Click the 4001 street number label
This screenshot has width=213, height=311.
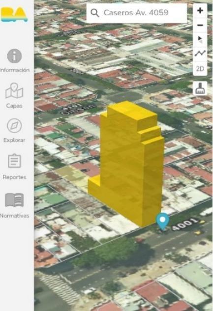tap(185, 225)
